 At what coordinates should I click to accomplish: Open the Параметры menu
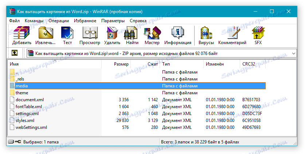click(113, 21)
